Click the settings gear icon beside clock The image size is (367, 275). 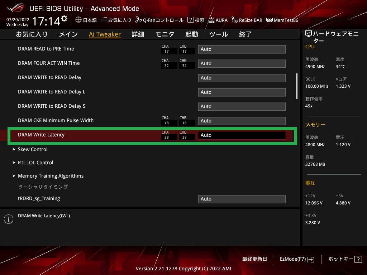[64, 18]
